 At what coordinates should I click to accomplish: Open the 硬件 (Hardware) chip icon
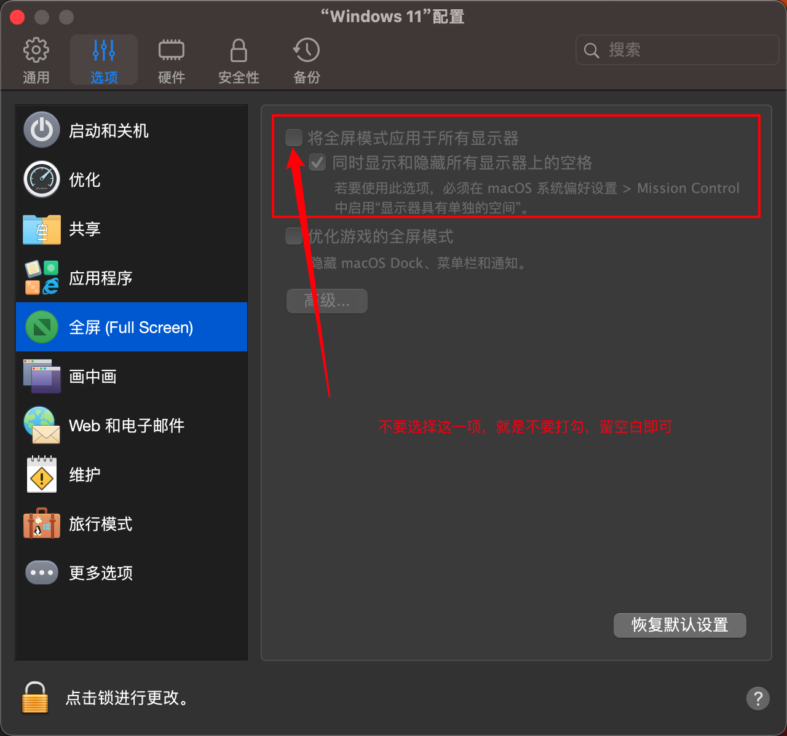coord(172,50)
